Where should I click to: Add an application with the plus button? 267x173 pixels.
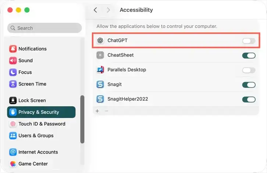click(x=97, y=111)
